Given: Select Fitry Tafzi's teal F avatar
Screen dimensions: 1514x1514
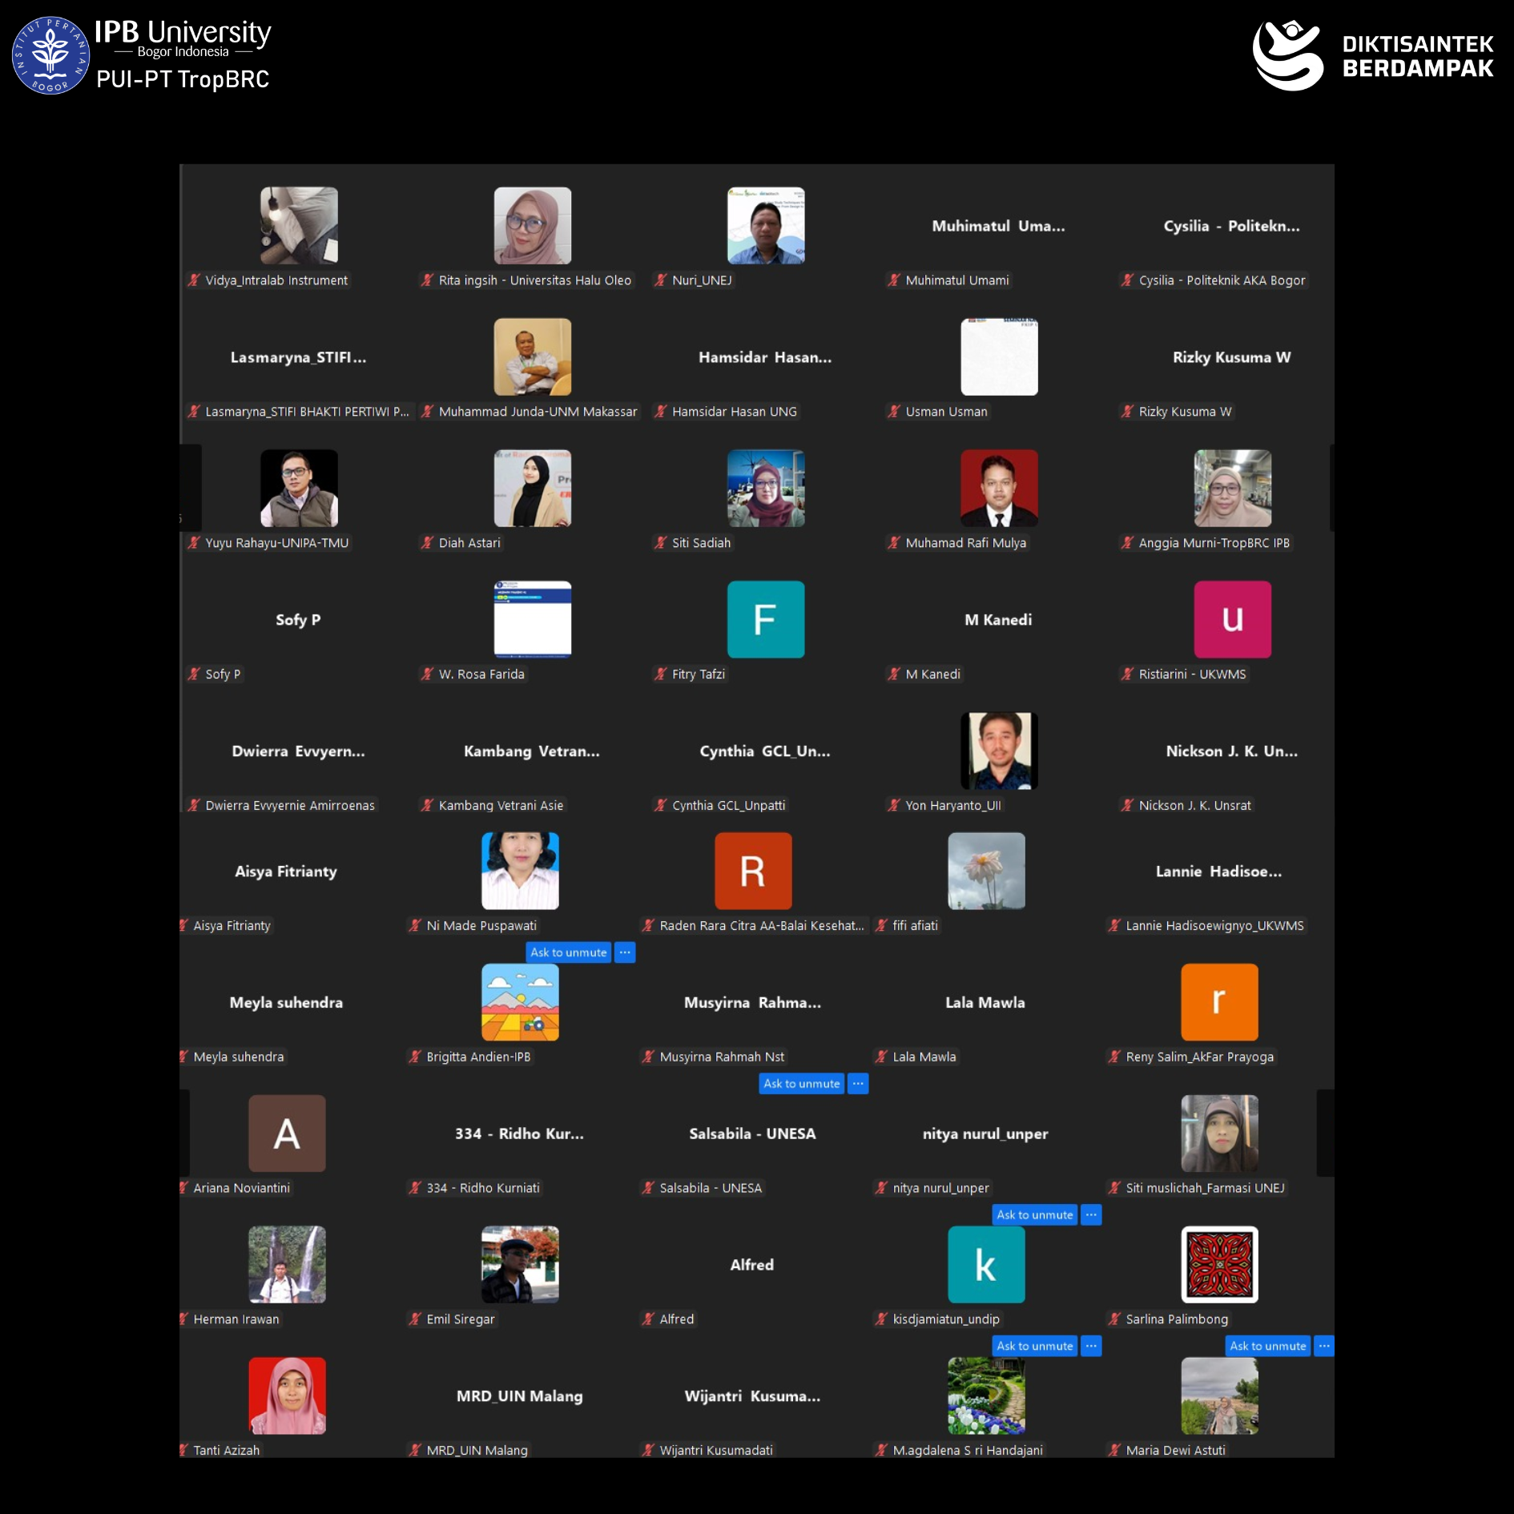Looking at the screenshot, I should [x=765, y=619].
